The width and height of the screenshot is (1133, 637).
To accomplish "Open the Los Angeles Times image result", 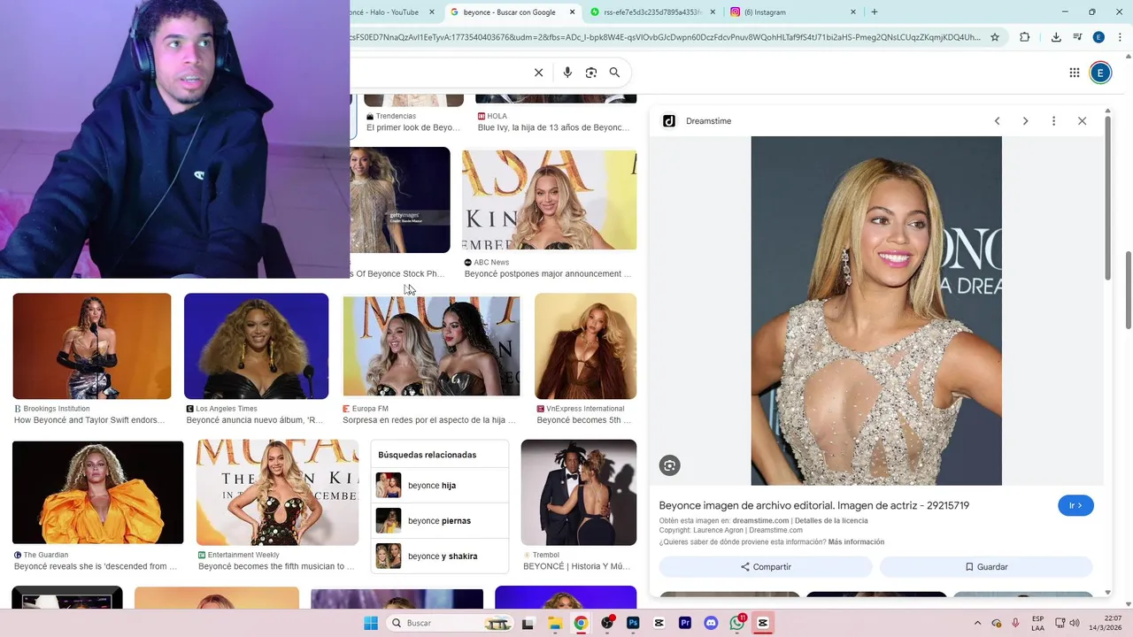I will click(x=256, y=346).
